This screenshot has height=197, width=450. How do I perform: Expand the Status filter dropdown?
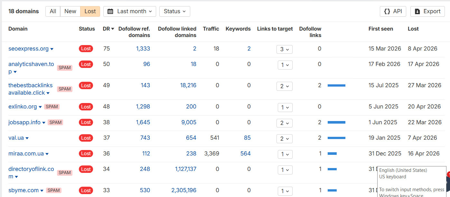pos(174,11)
